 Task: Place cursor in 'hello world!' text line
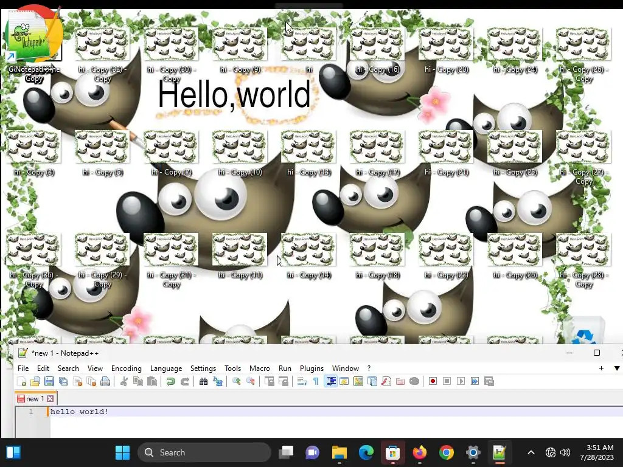[80, 412]
